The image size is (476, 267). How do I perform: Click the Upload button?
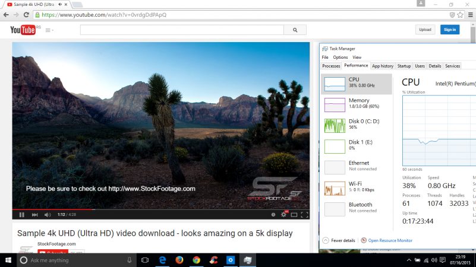coord(425,30)
